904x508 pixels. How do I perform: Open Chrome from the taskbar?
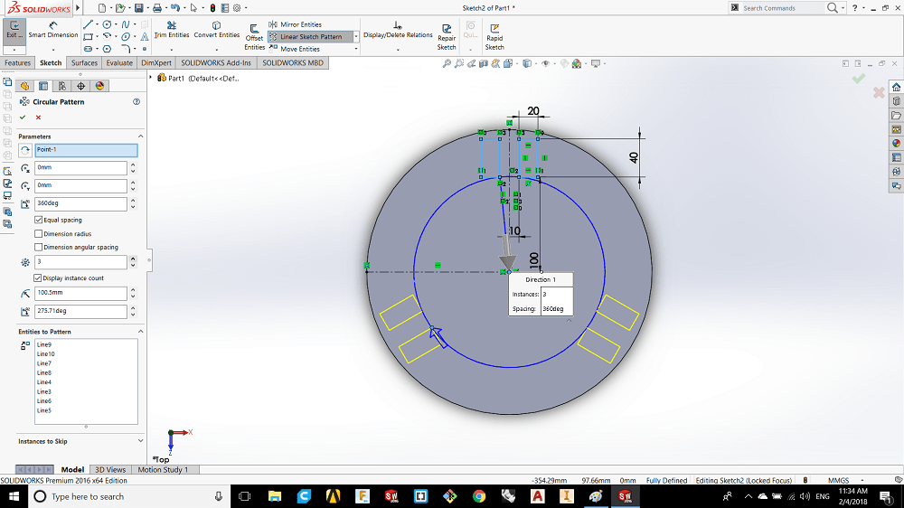(478, 496)
